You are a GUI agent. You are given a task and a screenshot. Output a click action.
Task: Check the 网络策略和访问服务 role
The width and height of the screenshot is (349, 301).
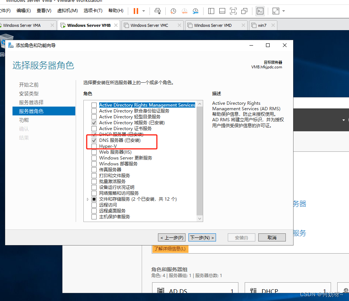[x=94, y=193]
